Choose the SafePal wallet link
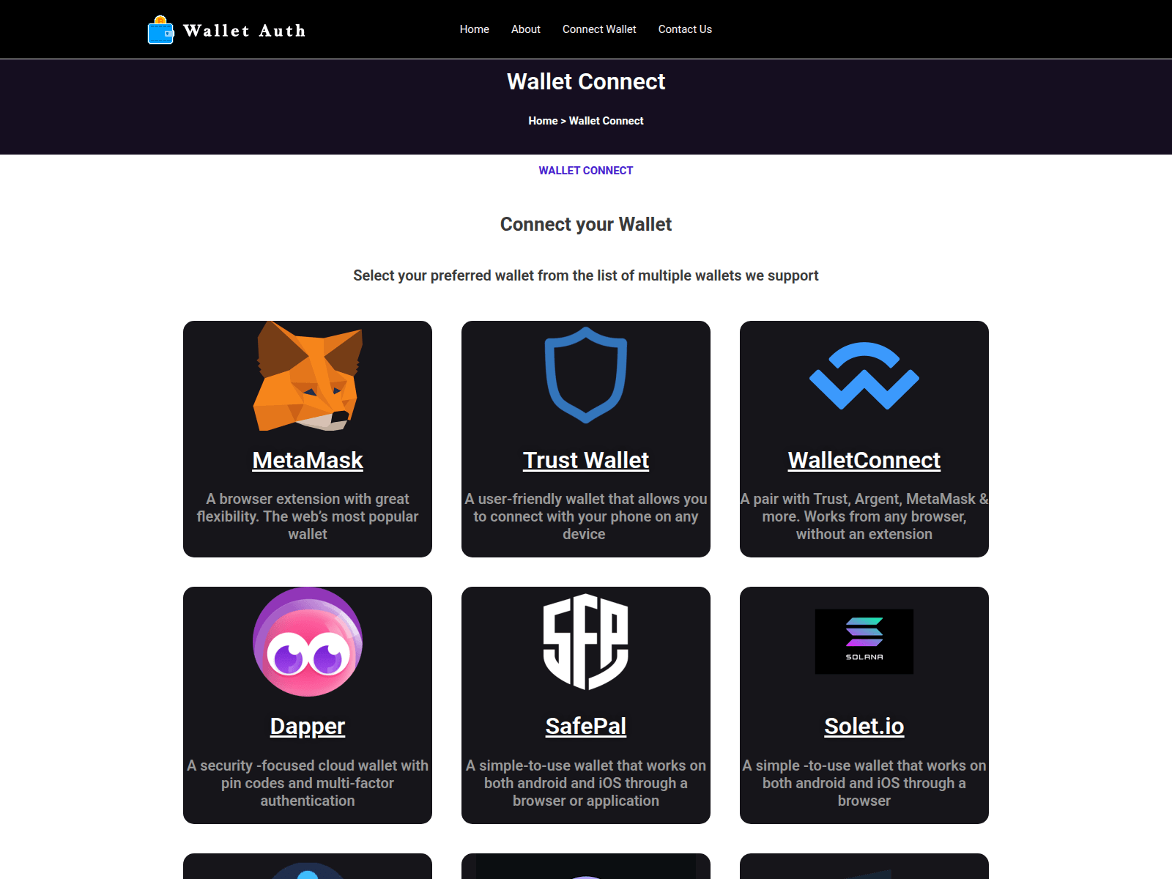1172x879 pixels. click(586, 726)
